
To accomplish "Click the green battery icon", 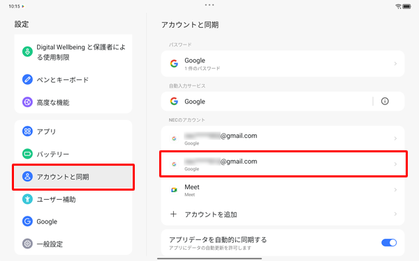I will coord(27,154).
